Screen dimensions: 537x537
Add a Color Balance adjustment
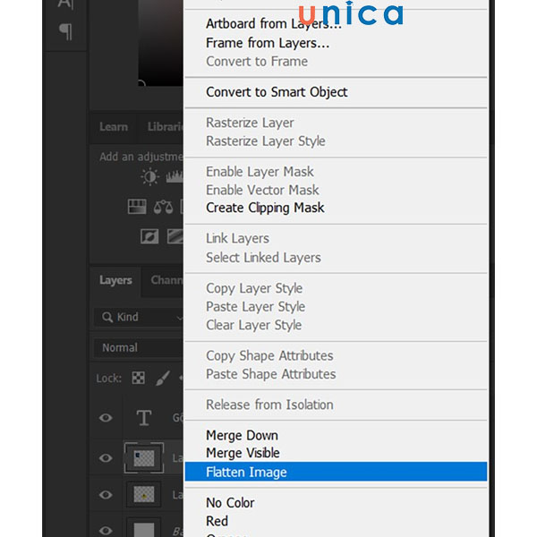point(163,207)
